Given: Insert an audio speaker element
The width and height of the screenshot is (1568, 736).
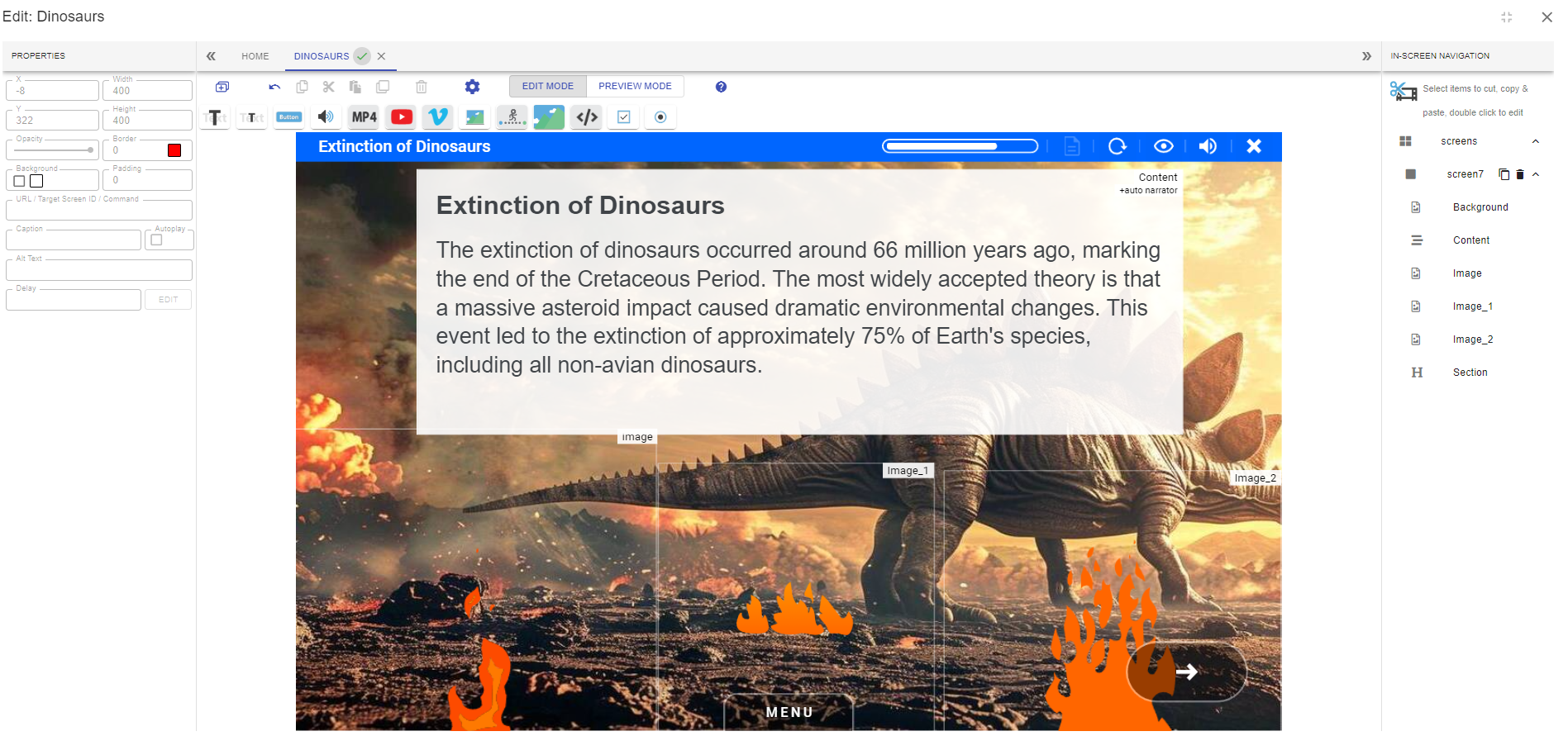Looking at the screenshot, I should pos(326,117).
